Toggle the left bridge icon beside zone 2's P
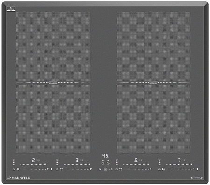Viewport: 210px width, 185px height. [x=52, y=169]
